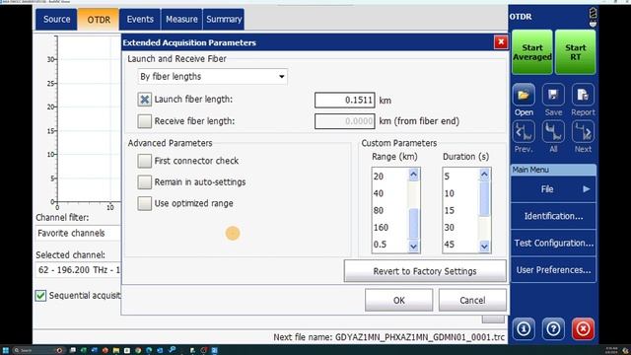Viewport: 631px width, 355px height.
Task: Select 15 in the Duration list
Action: pos(450,210)
